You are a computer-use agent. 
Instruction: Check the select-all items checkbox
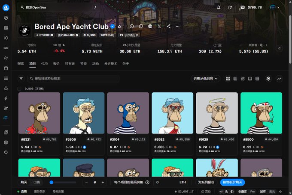(x=19, y=89)
